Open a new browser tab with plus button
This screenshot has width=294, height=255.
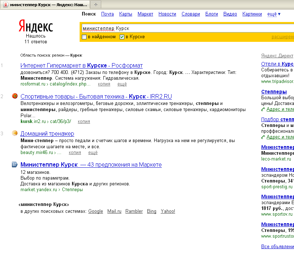[96, 5]
